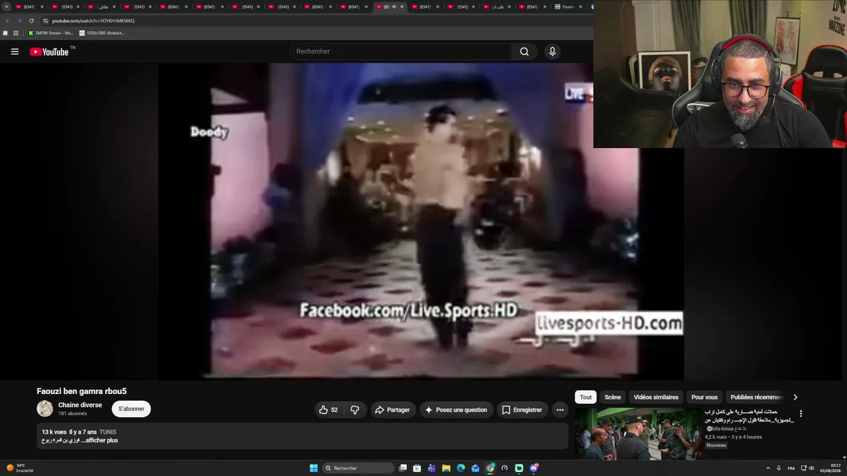Open the 1920x1080 Abstract bookmark
Screen dimensions: 847x476
click(102, 33)
